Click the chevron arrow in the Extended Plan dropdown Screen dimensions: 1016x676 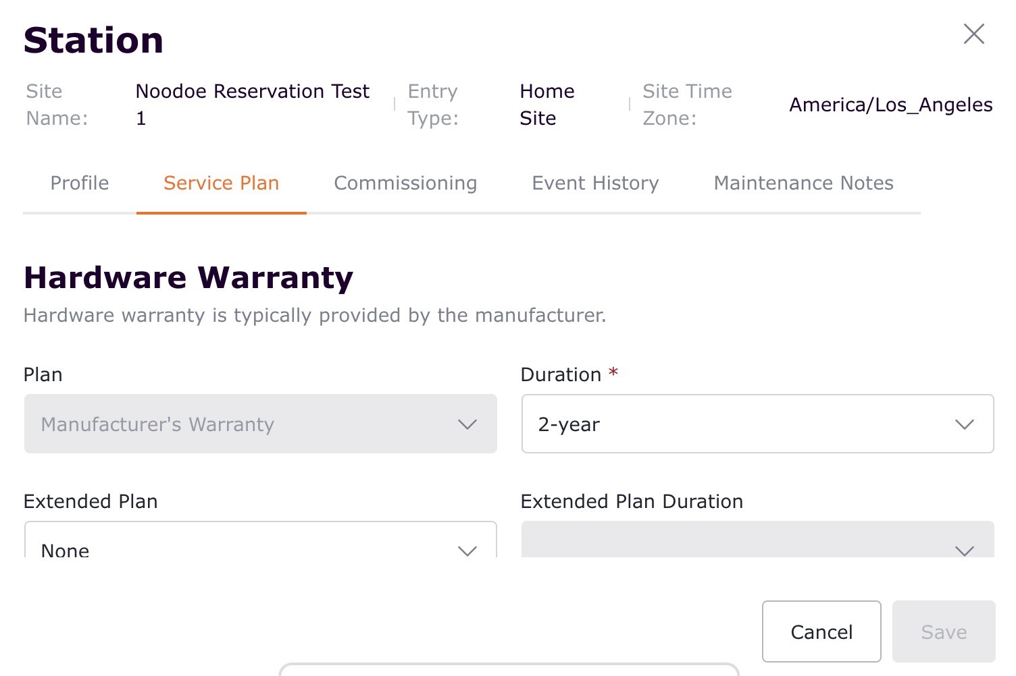pos(467,550)
